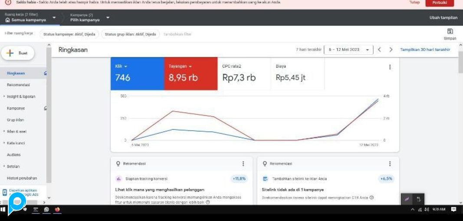Screen dimensions: 463x221
Task: Click Tampilkan 30 hari terakhir link
Action: click(x=425, y=49)
